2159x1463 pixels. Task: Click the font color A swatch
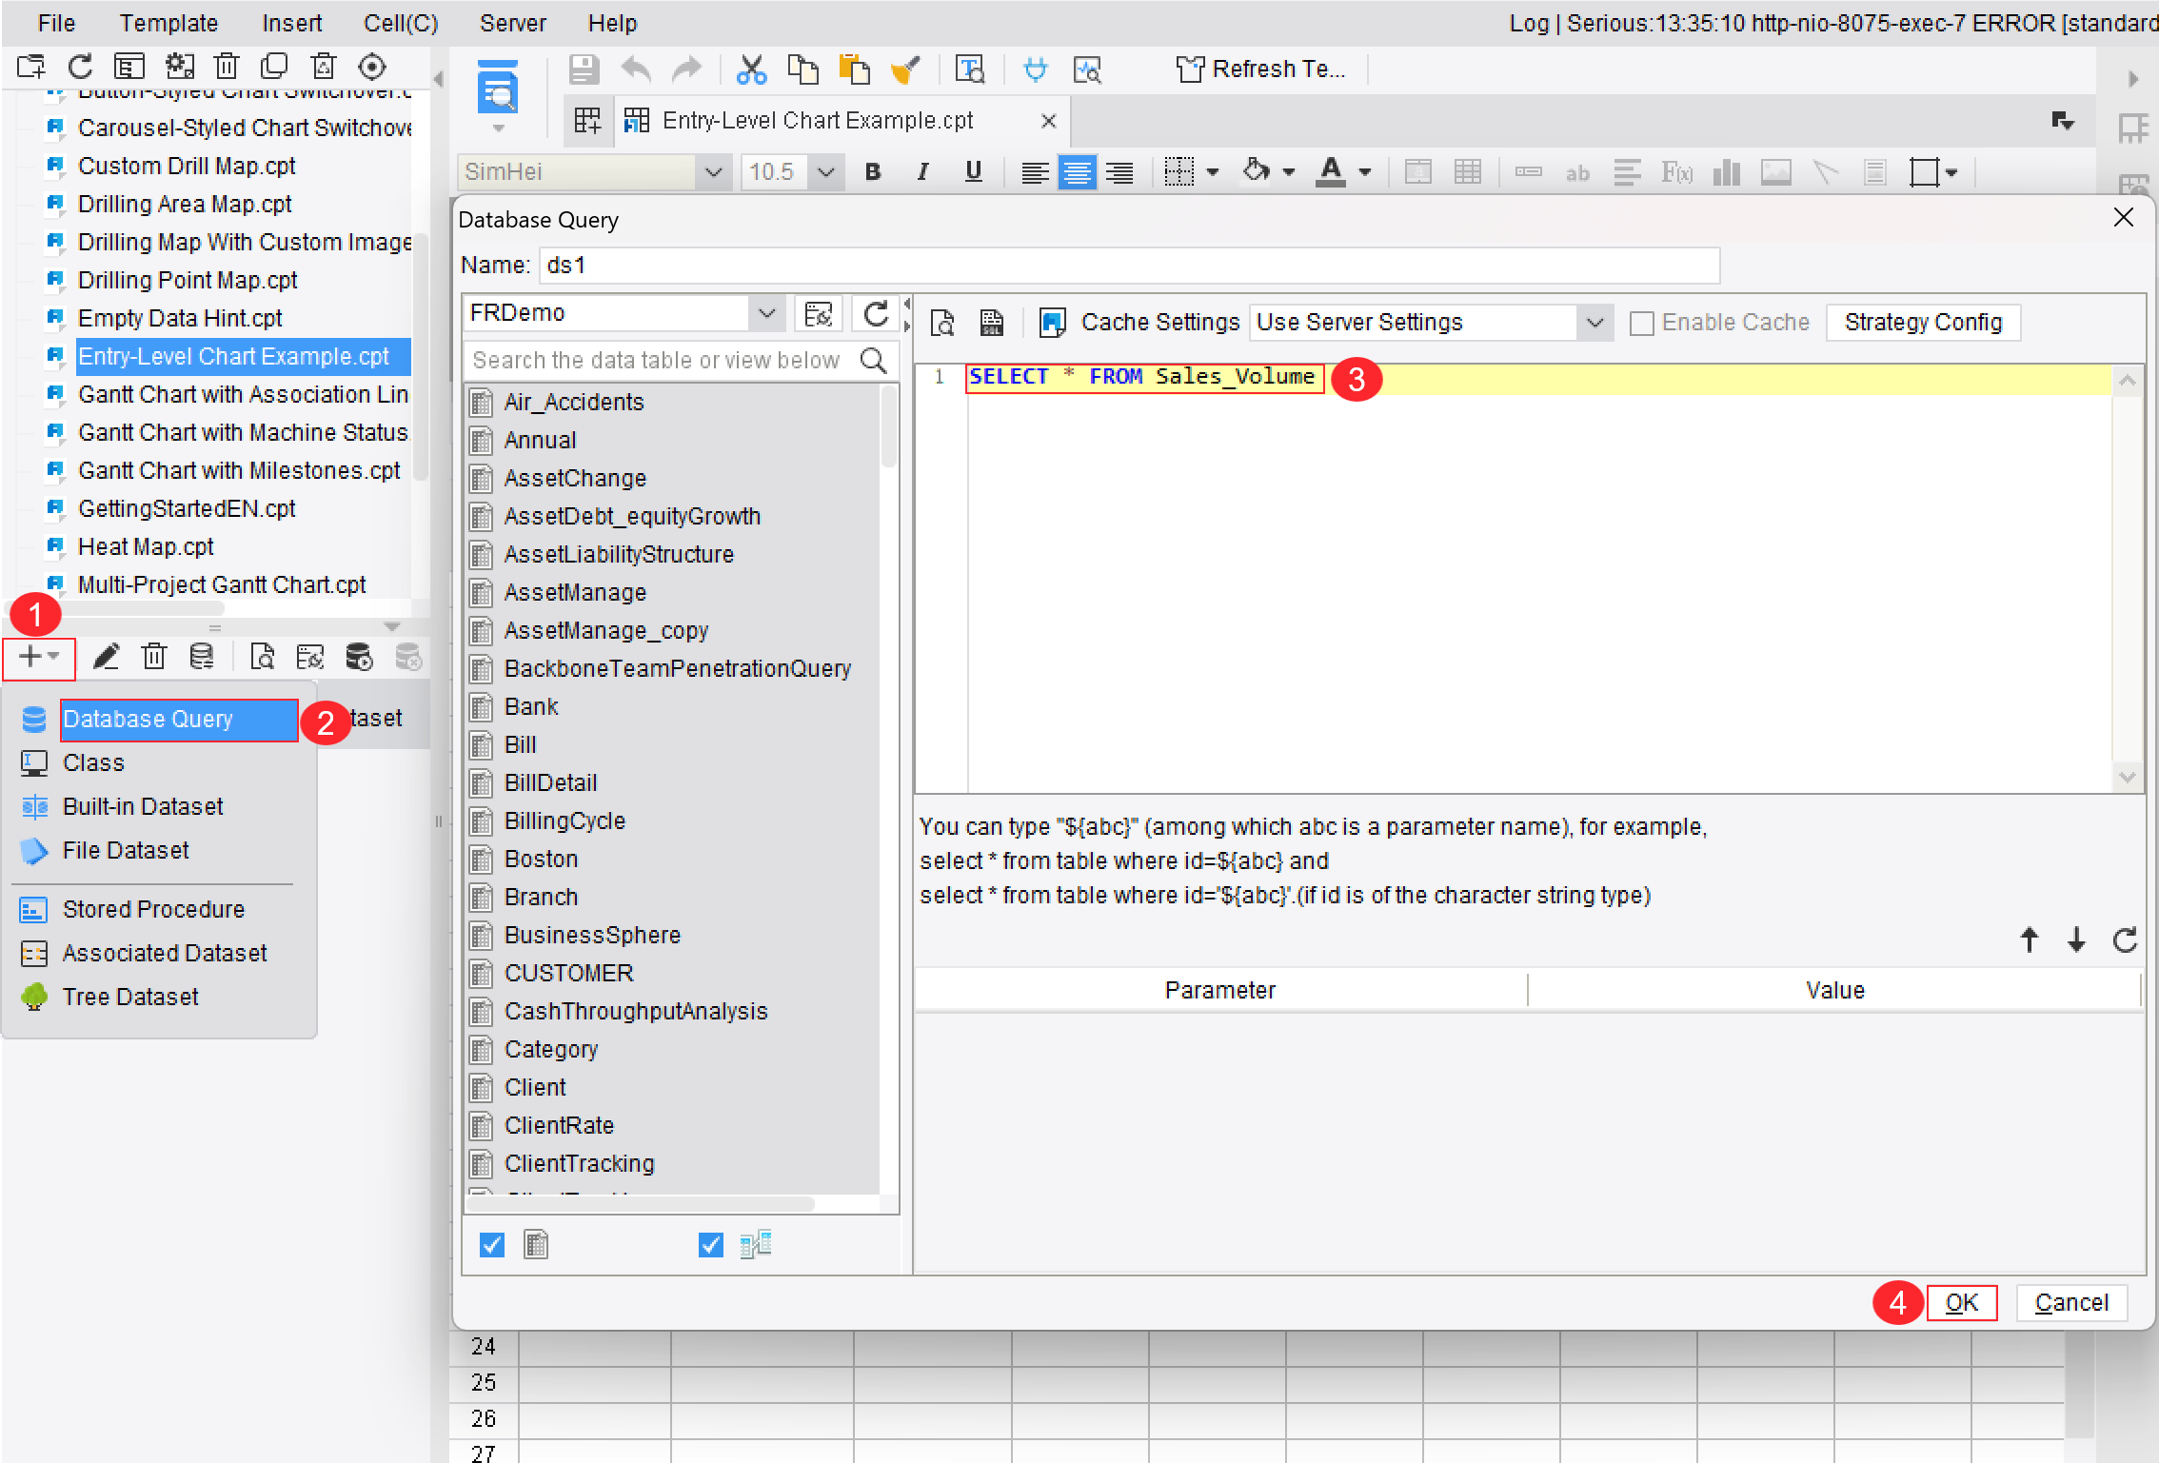tap(1331, 172)
